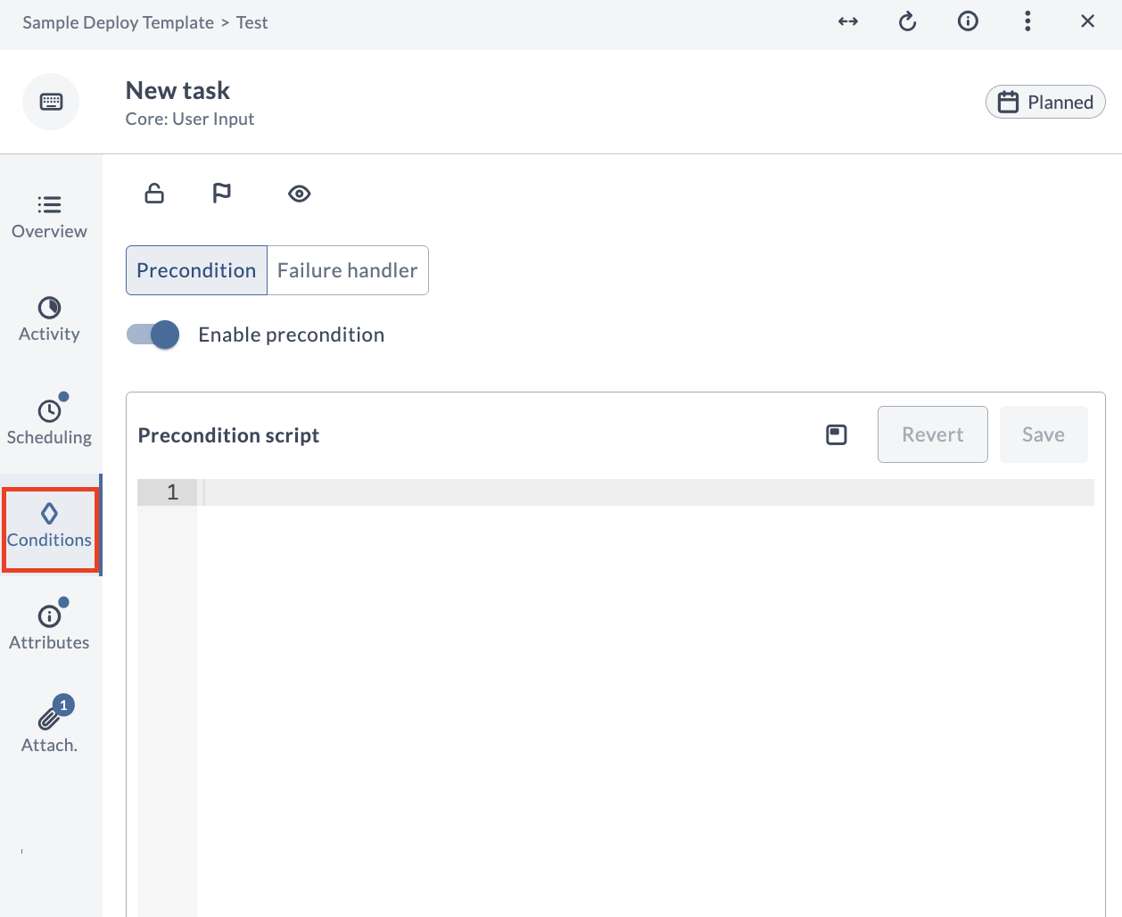Click the Test breadcrumb

[252, 22]
